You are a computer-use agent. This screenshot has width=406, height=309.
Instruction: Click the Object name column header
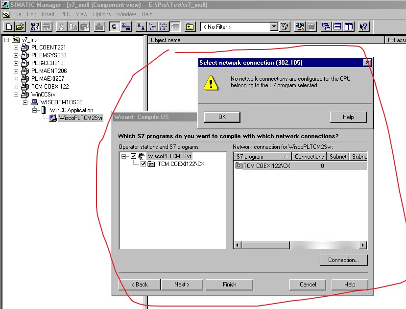point(266,40)
